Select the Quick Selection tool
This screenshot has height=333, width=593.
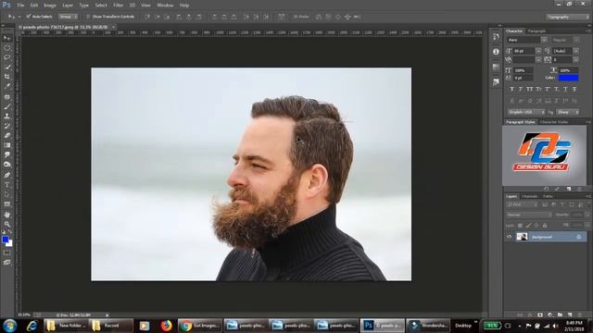(x=6, y=68)
